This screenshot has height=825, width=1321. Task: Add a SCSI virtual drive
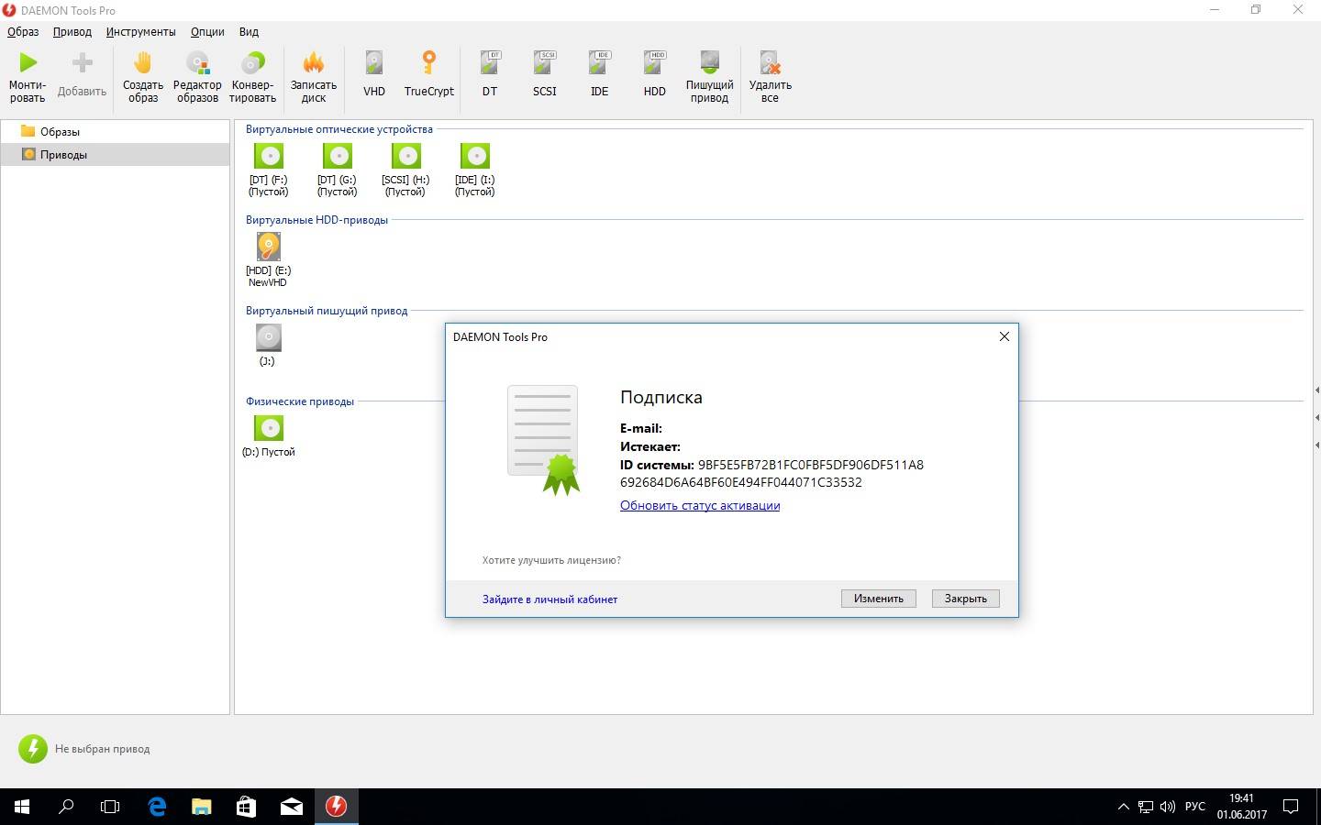click(x=545, y=62)
